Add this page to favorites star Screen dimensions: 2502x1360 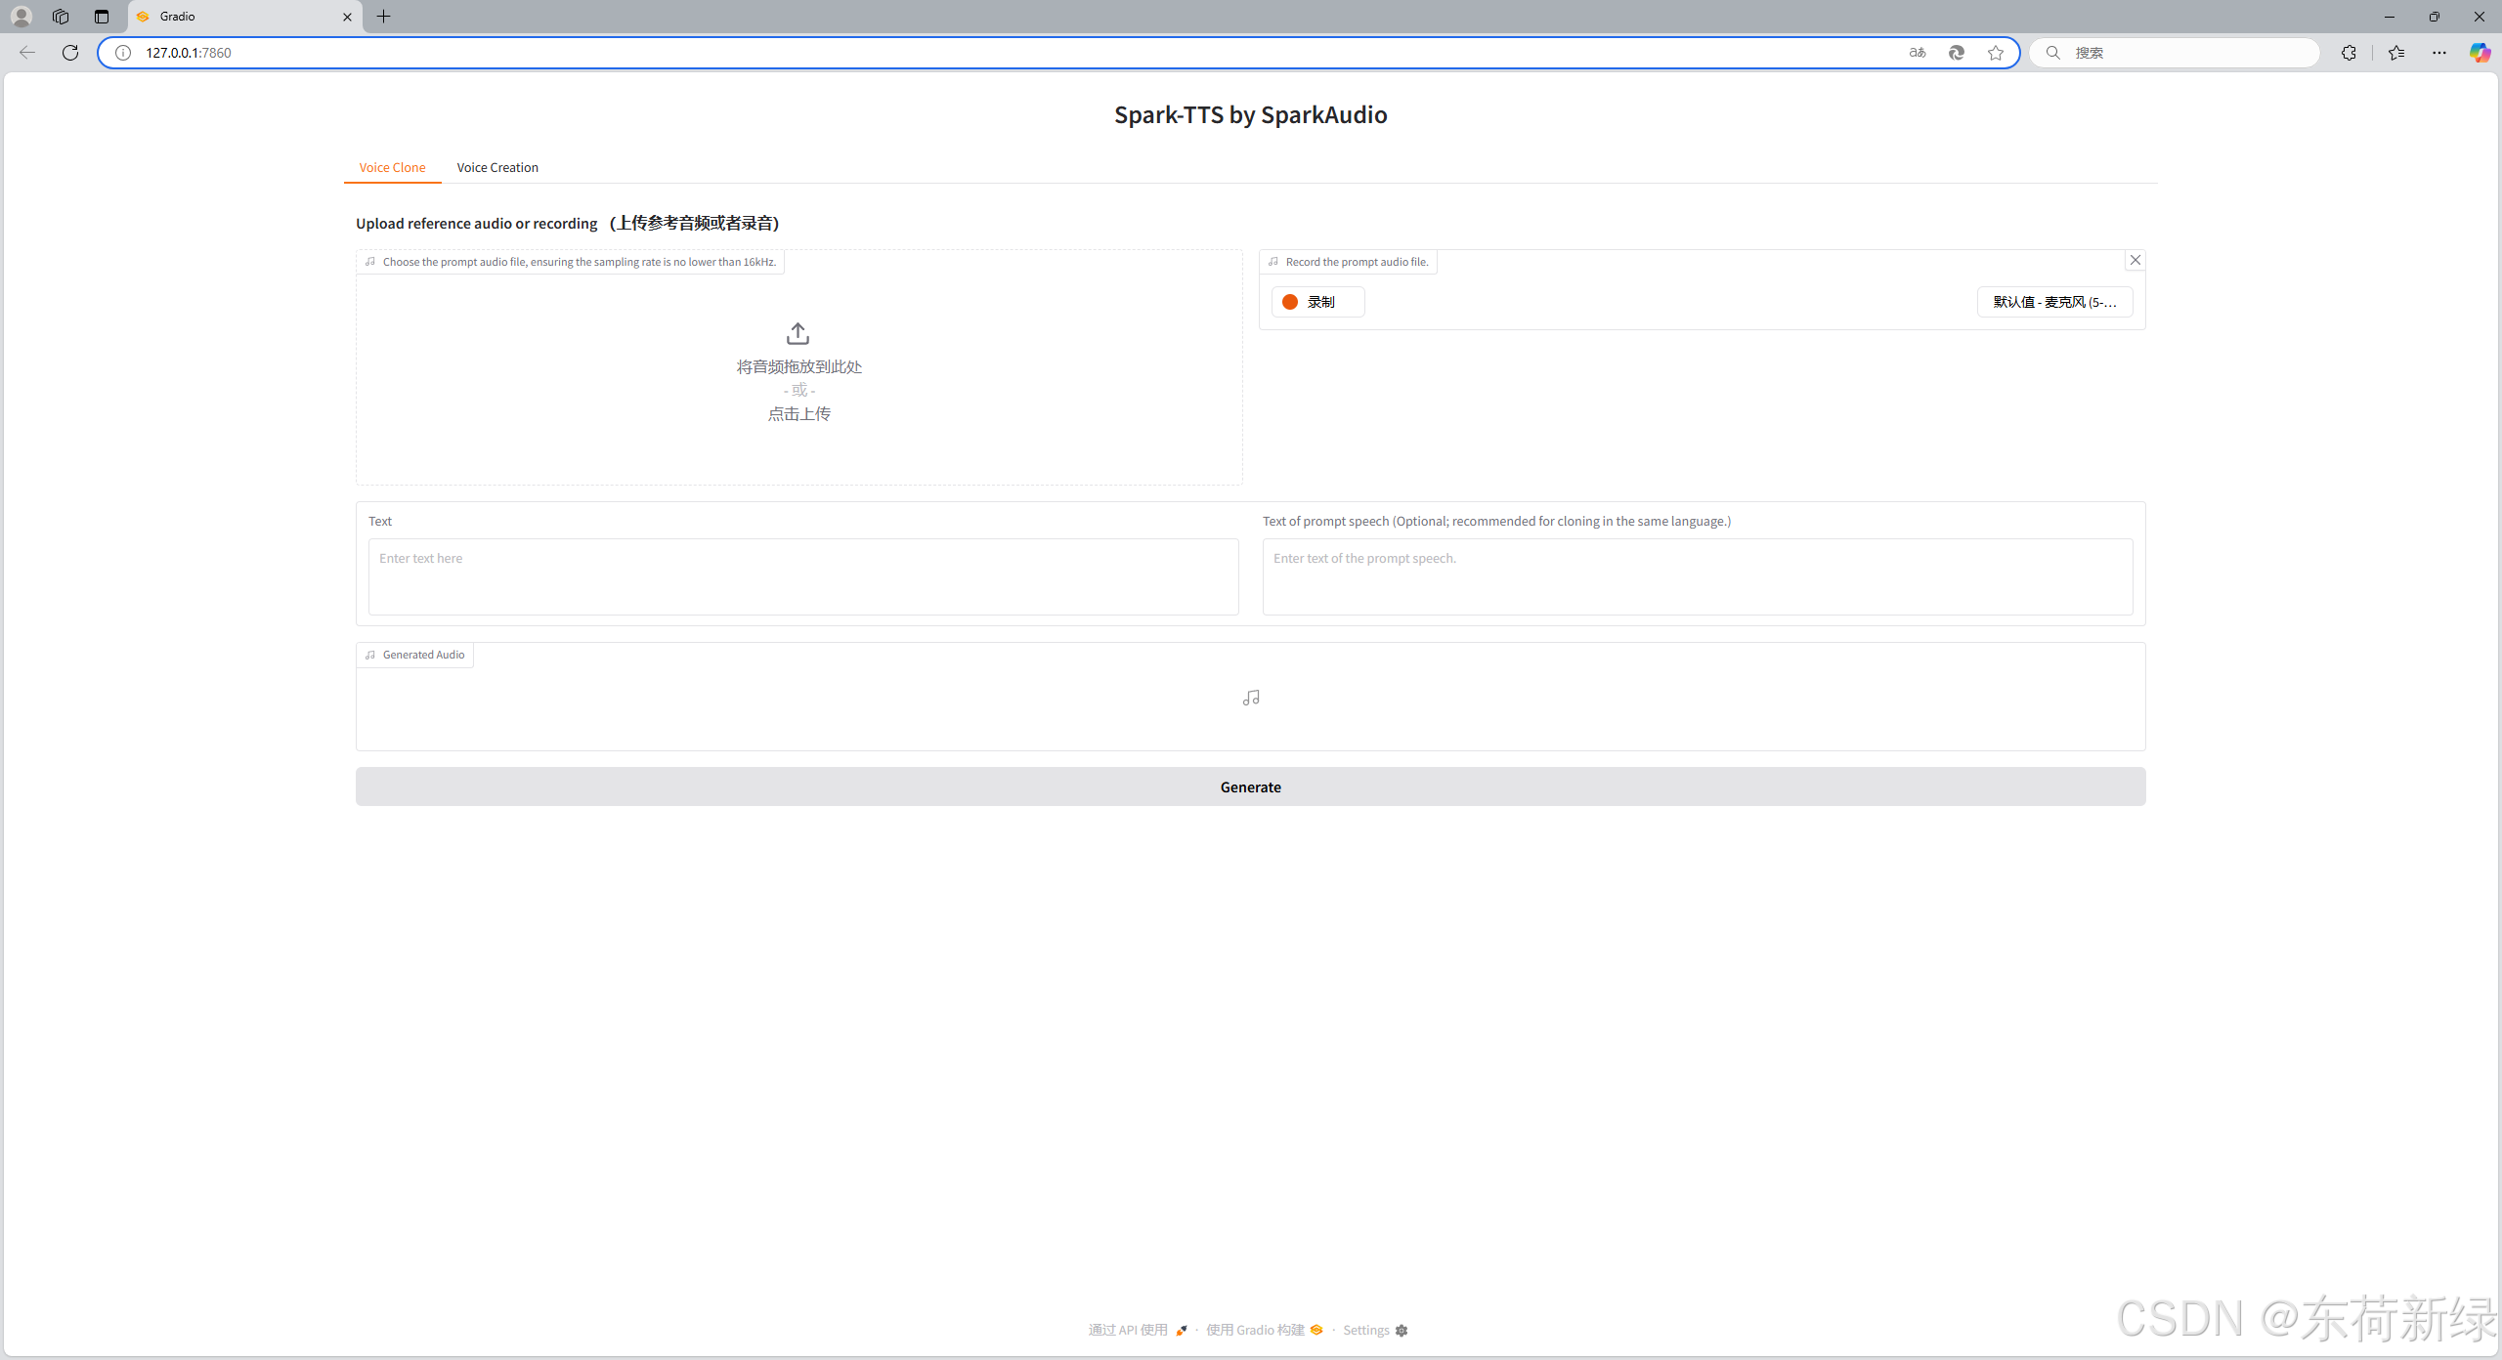[x=1995, y=53]
